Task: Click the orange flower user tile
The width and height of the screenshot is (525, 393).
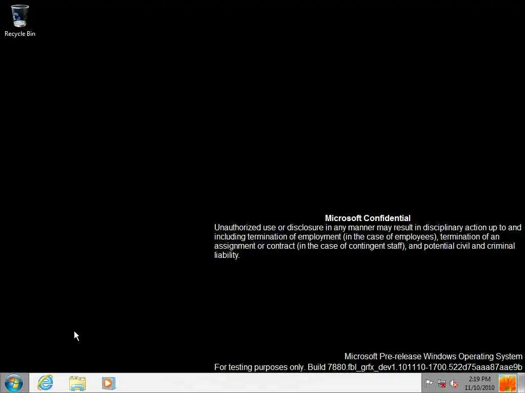Action: click(507, 383)
